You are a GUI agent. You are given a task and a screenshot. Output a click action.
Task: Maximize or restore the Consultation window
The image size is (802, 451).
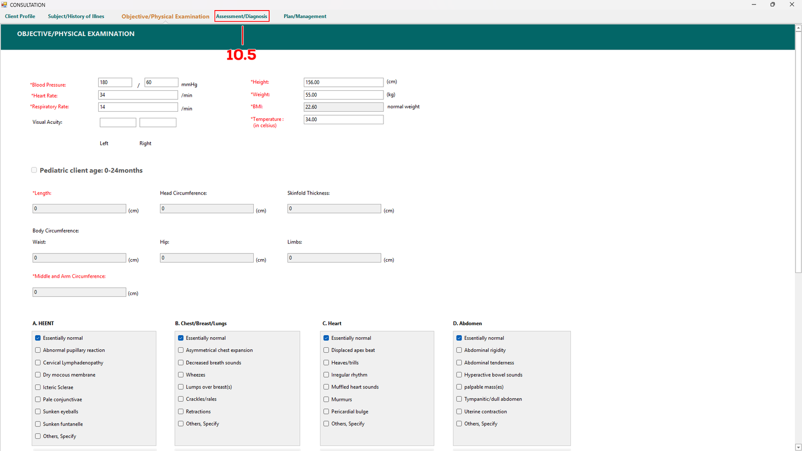(x=772, y=5)
